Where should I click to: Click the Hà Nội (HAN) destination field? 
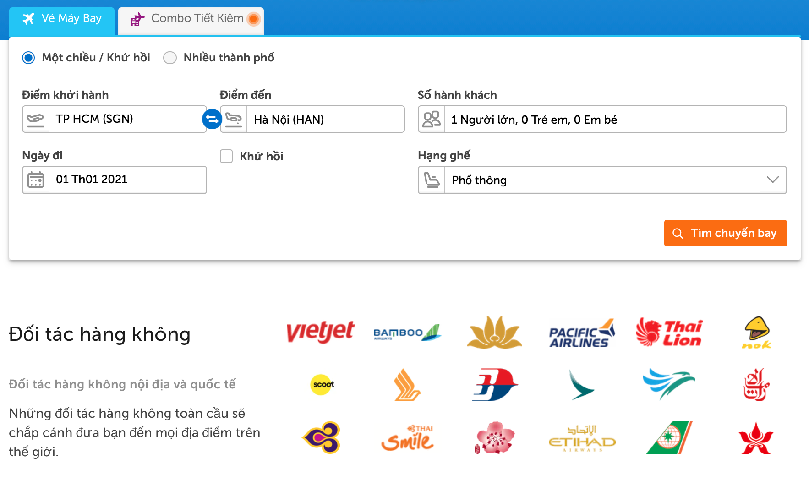point(325,119)
